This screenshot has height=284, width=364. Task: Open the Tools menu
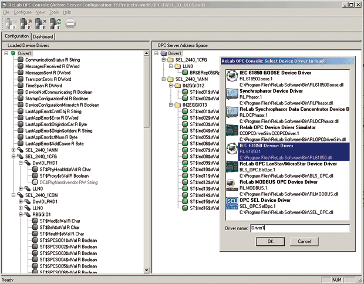[x=53, y=12]
